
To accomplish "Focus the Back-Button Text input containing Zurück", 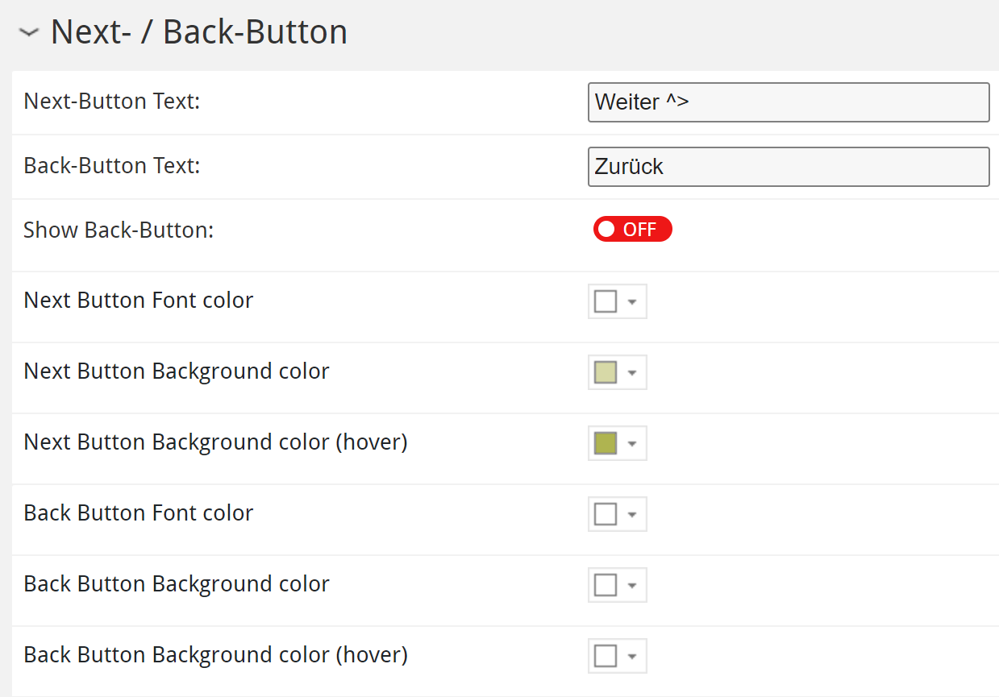I will click(788, 167).
